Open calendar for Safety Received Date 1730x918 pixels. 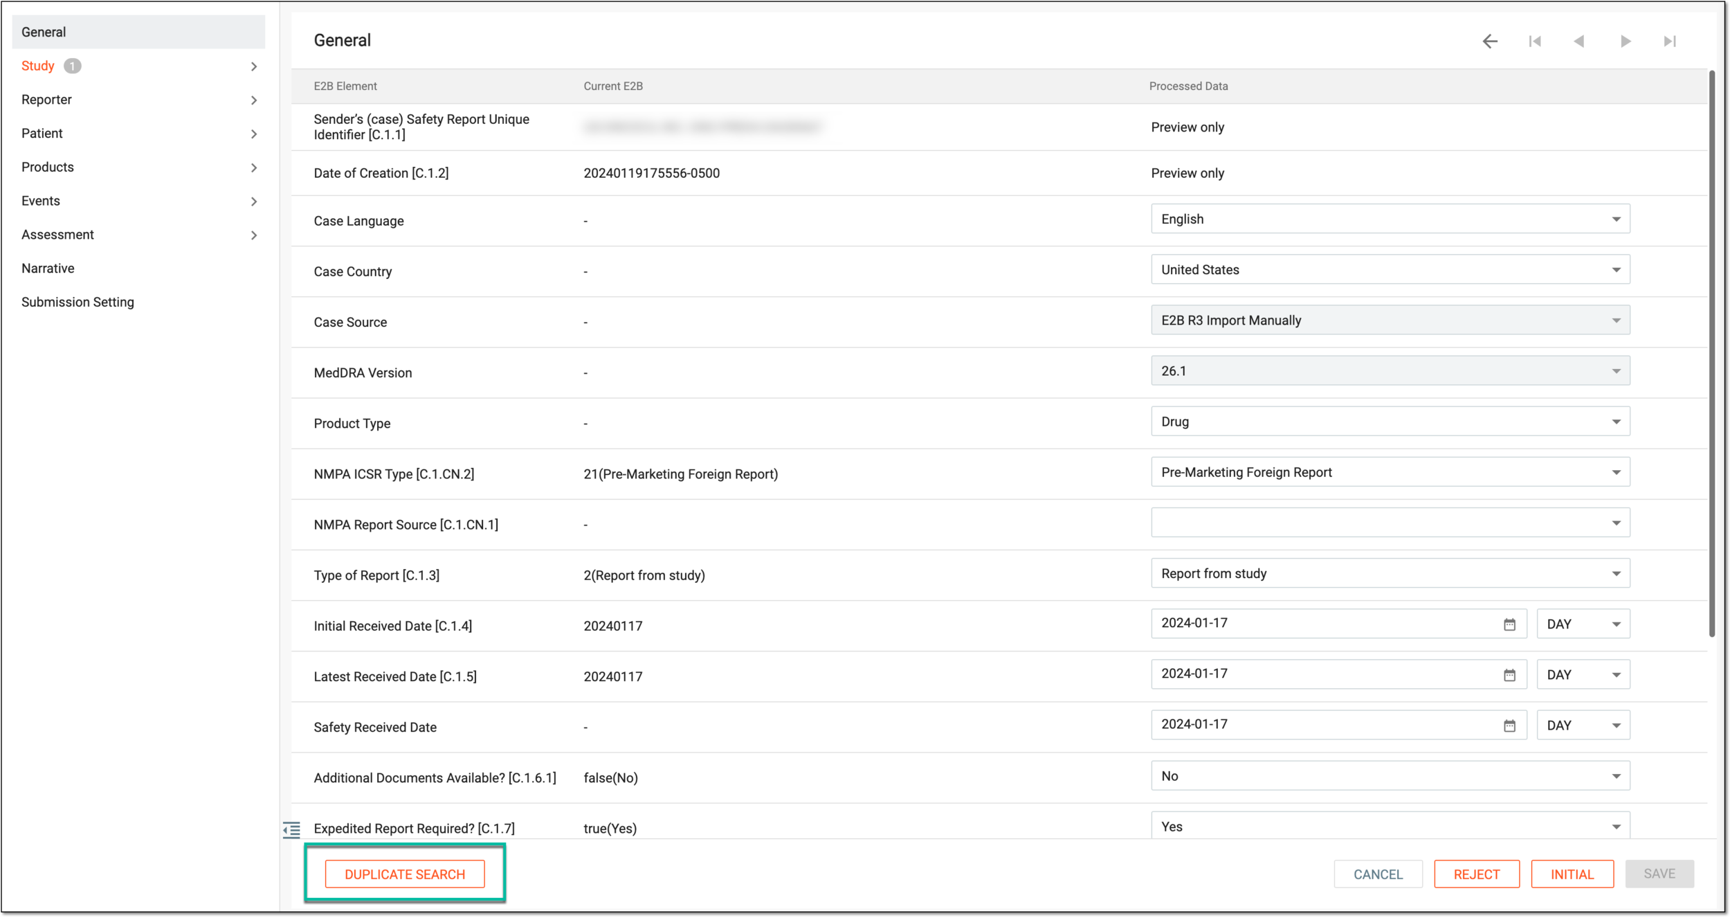(1509, 726)
